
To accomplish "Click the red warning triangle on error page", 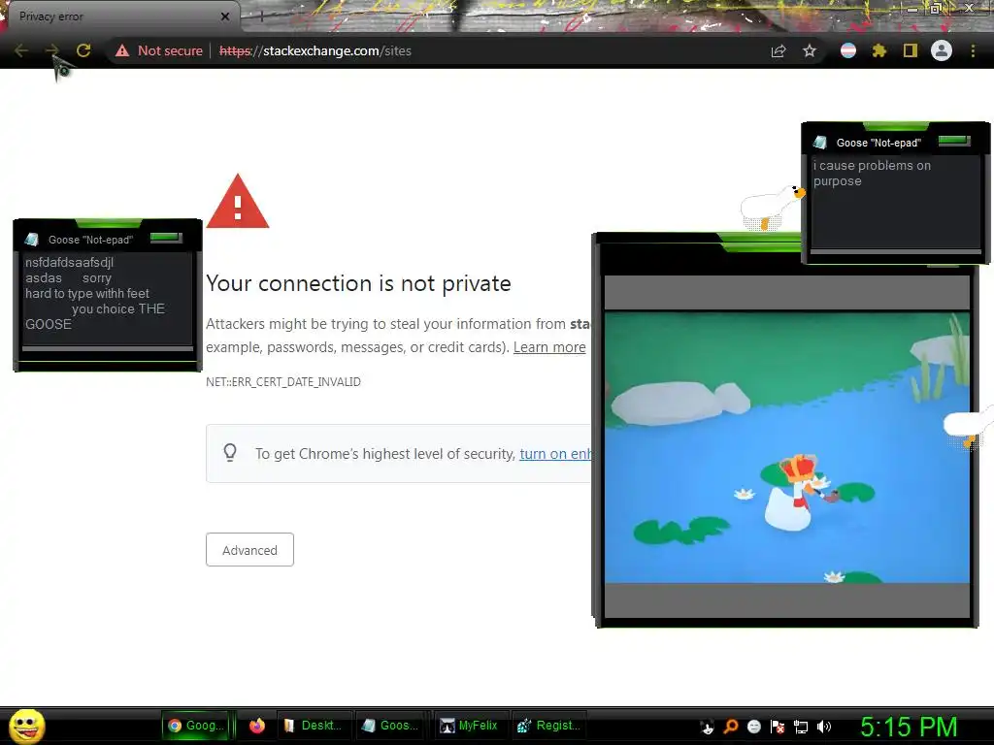I will [238, 202].
